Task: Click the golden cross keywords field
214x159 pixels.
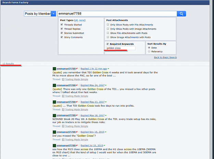Action: (x=121, y=48)
